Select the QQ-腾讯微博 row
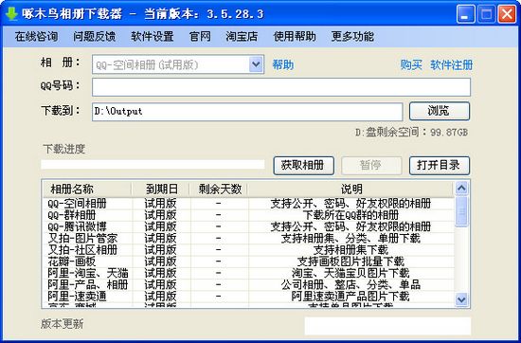521x343 pixels. [x=248, y=226]
